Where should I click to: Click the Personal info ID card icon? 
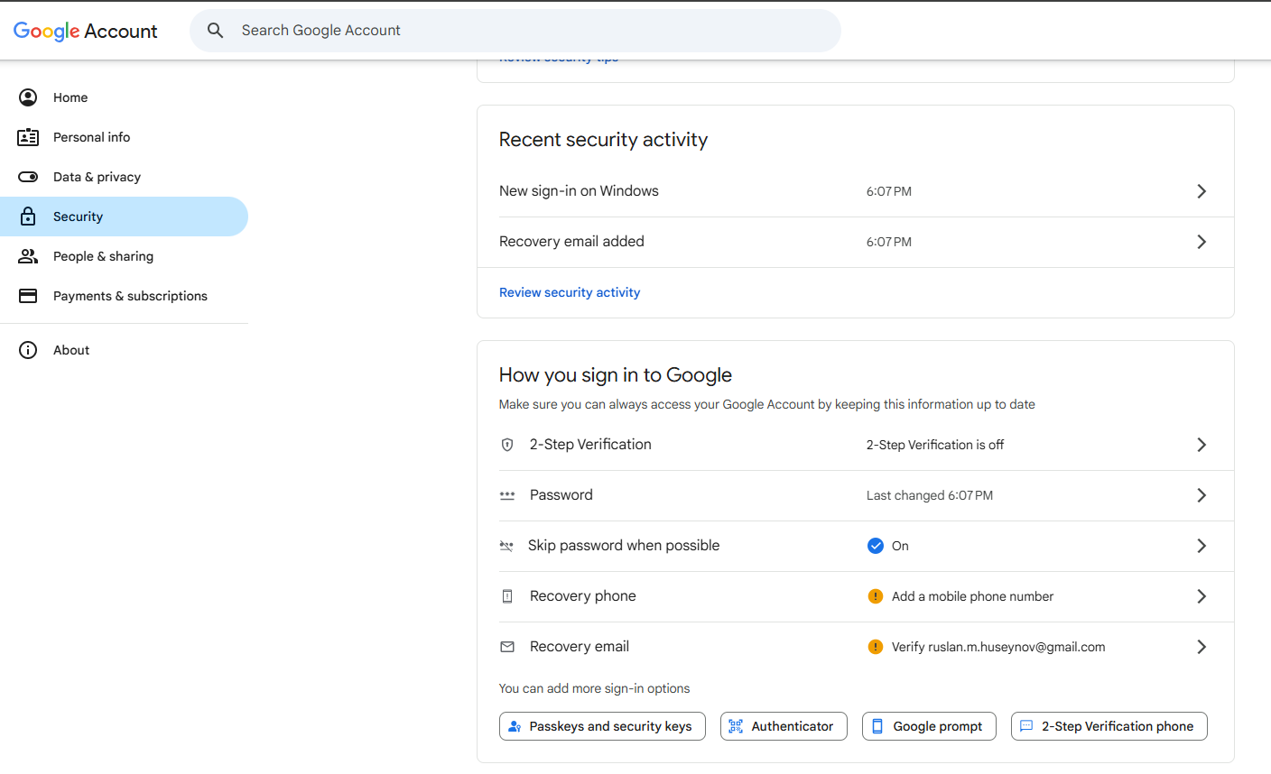point(28,137)
